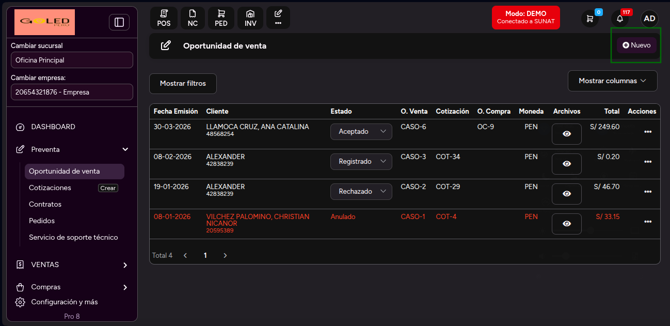This screenshot has width=670, height=326.
Task: Open the more shortcuts edit icon
Action: [278, 18]
